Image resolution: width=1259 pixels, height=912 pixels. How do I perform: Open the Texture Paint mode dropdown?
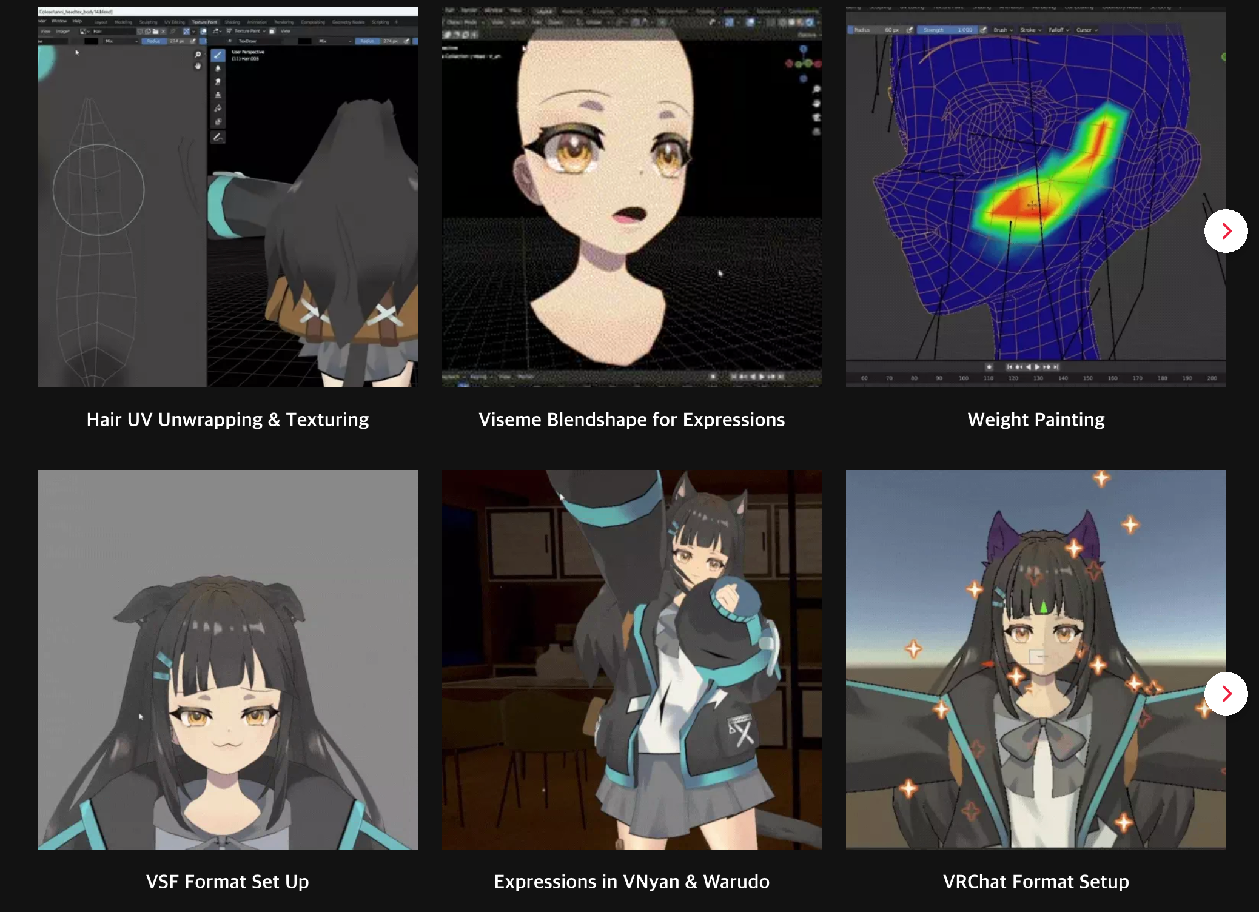[x=247, y=31]
